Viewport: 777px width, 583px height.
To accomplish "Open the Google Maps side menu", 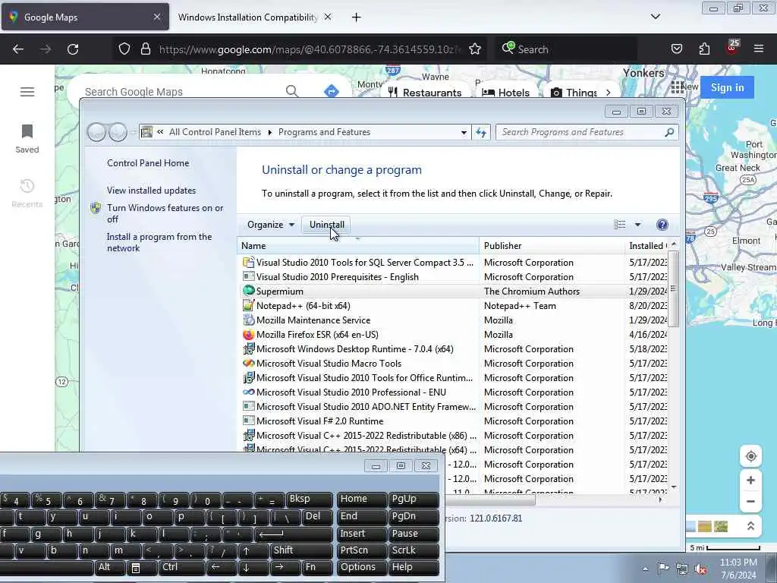I will coord(27,92).
